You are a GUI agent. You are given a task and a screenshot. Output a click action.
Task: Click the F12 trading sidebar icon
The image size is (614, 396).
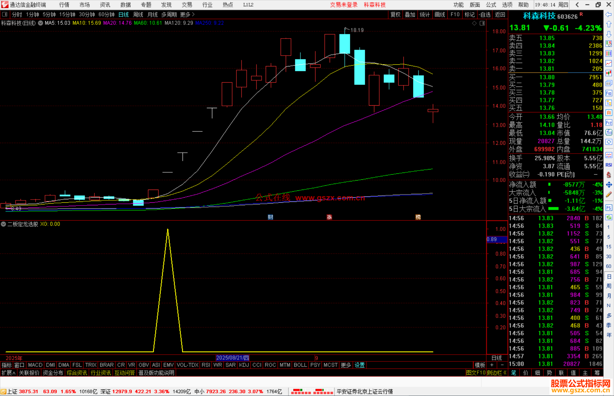point(609,123)
